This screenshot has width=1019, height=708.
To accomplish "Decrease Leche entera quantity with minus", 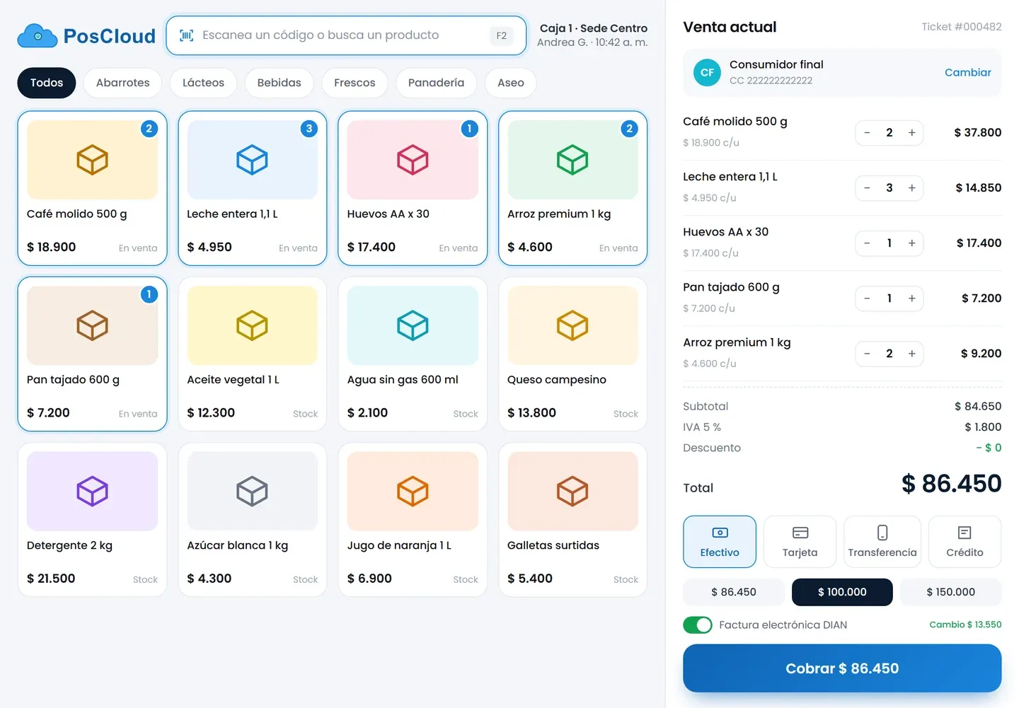I will [x=867, y=187].
